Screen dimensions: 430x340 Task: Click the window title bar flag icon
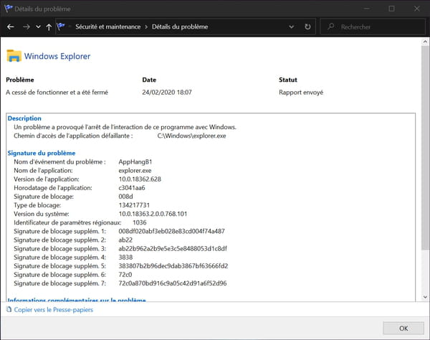pos(8,9)
